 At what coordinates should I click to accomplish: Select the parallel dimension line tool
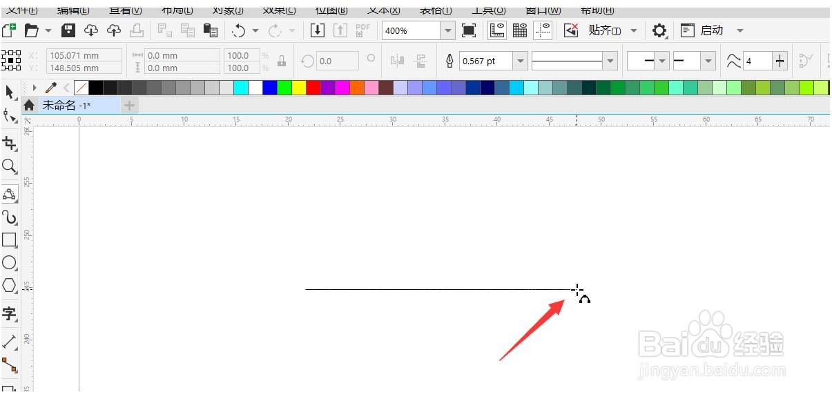pos(10,342)
